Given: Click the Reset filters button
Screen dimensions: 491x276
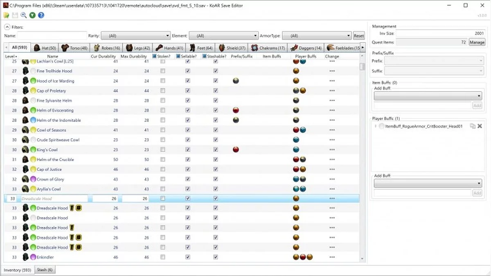Looking at the screenshot, I should 359,36.
